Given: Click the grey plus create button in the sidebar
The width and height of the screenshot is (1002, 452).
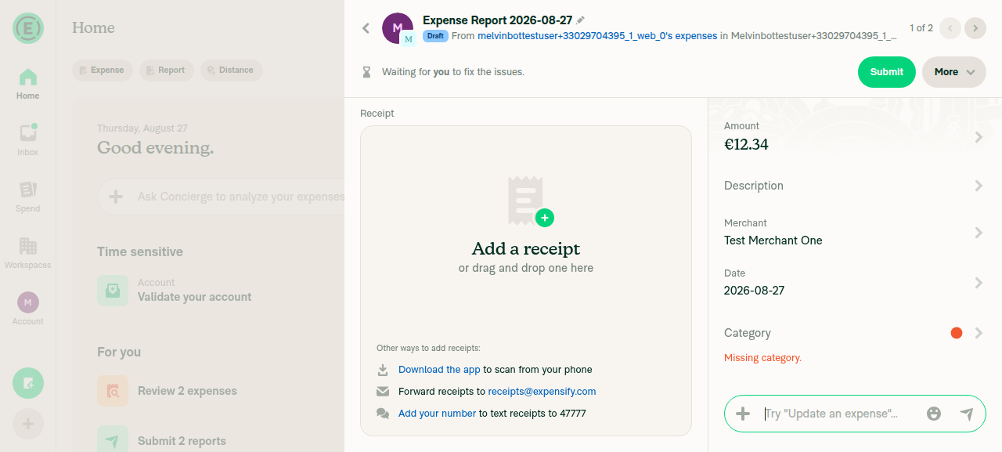Looking at the screenshot, I should (28, 424).
